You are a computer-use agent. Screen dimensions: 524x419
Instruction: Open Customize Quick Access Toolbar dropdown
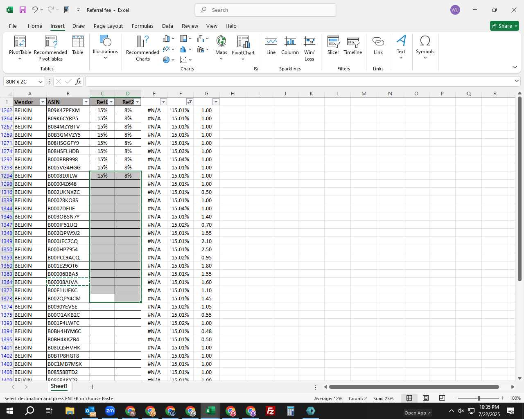point(78,10)
